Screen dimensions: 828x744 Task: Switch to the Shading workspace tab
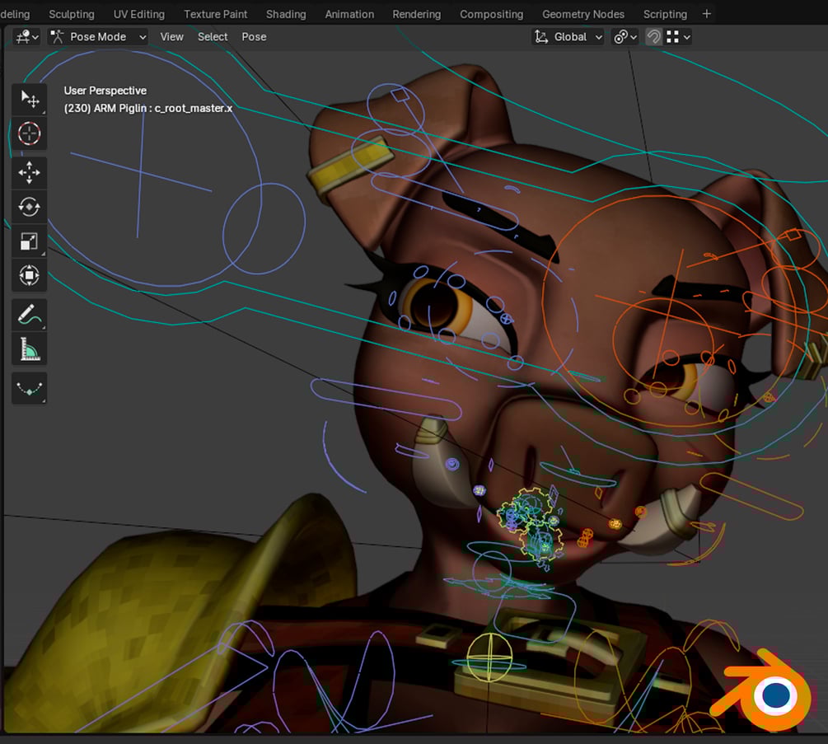286,14
